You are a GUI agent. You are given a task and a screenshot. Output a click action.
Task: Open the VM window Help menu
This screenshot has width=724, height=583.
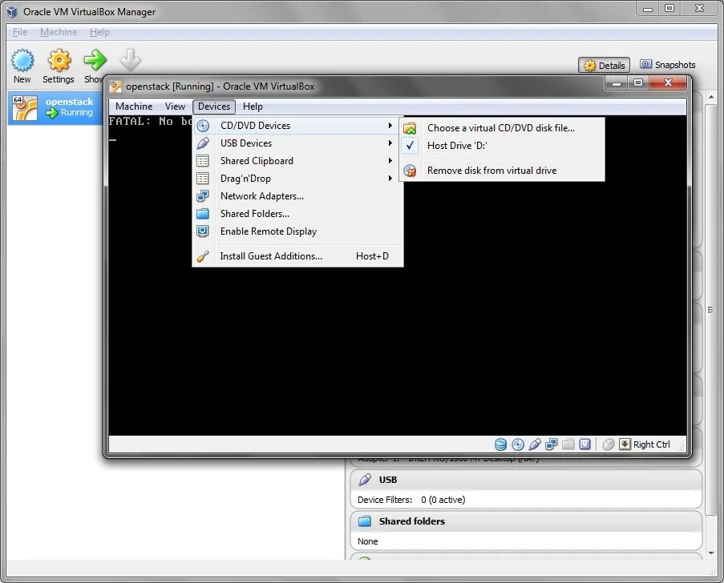(253, 106)
